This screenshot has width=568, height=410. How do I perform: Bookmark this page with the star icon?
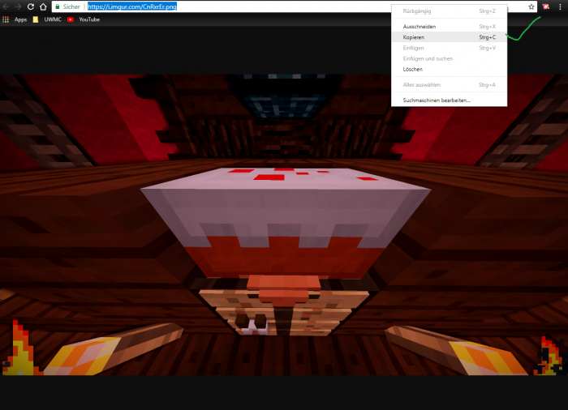[531, 6]
